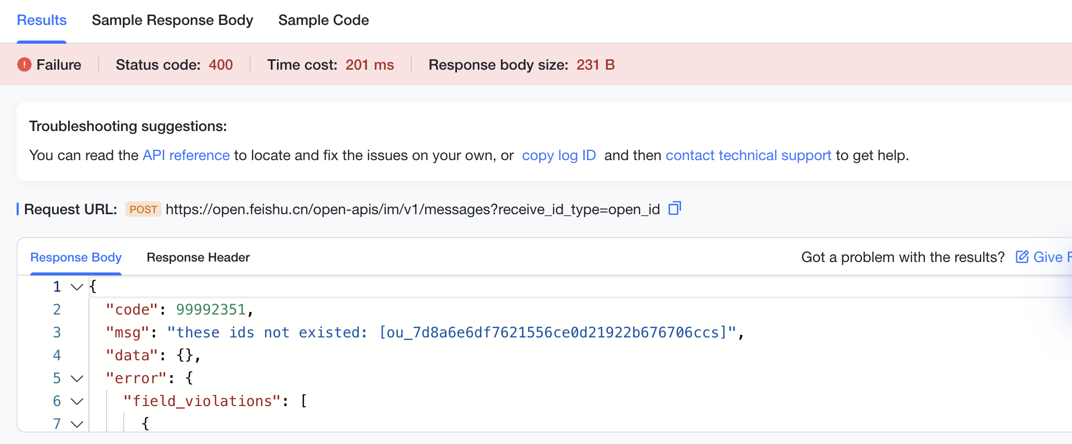Click the status code 400 value
1072x444 pixels.
pyautogui.click(x=220, y=65)
